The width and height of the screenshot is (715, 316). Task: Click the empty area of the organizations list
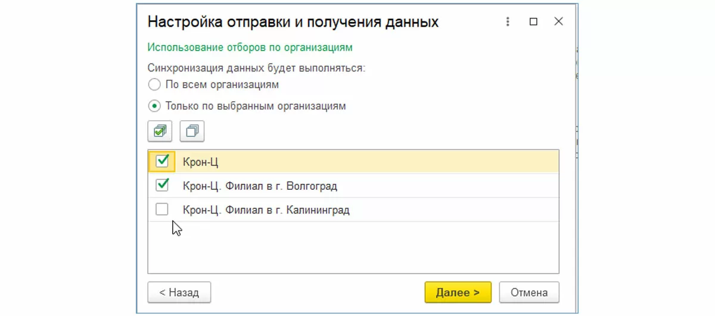353,247
